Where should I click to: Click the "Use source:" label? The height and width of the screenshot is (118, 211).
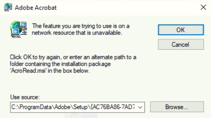25,97
